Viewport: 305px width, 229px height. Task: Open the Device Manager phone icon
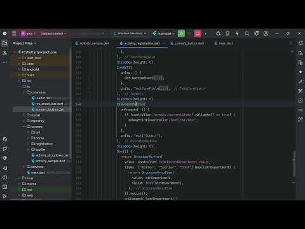coord(227,33)
